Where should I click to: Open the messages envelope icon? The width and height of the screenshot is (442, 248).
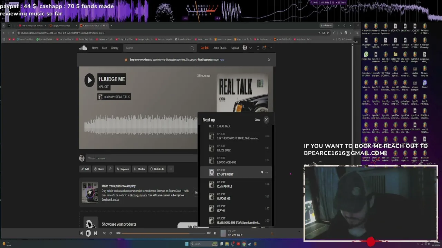coord(264,48)
